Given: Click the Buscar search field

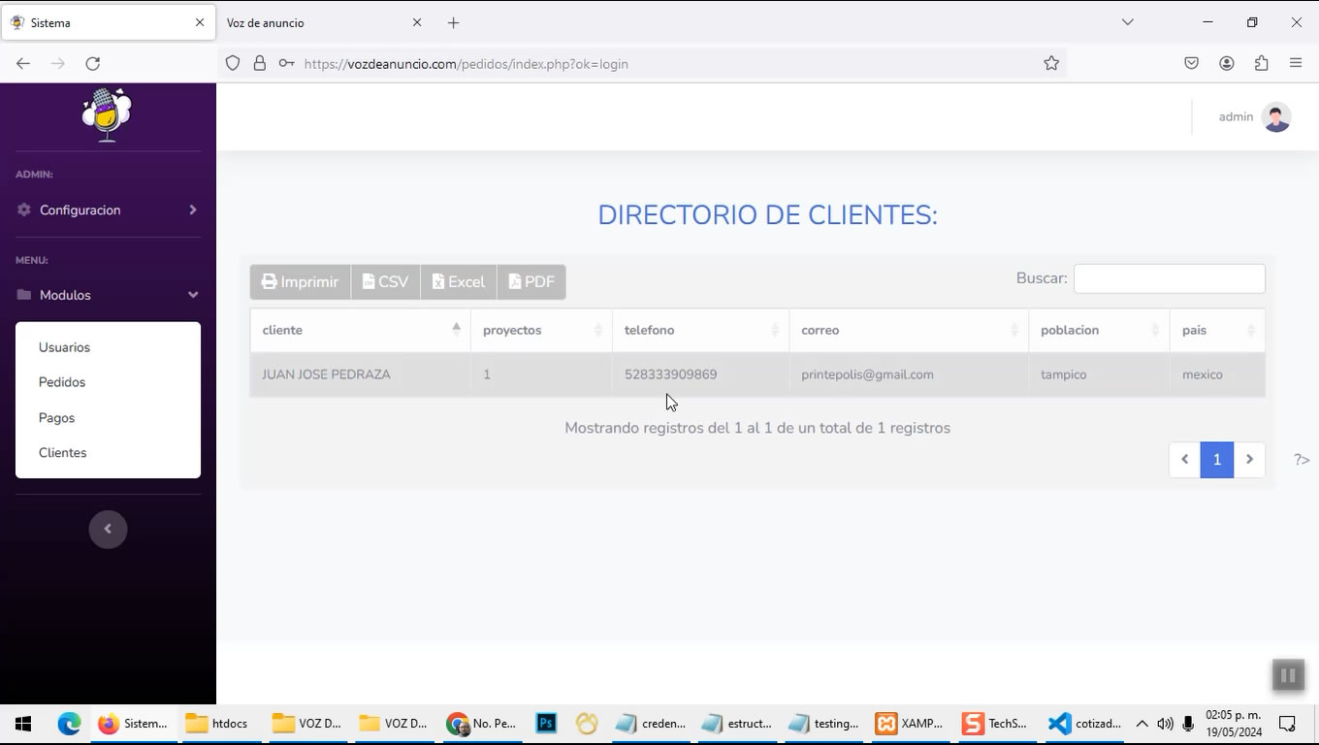Looking at the screenshot, I should click(1169, 278).
